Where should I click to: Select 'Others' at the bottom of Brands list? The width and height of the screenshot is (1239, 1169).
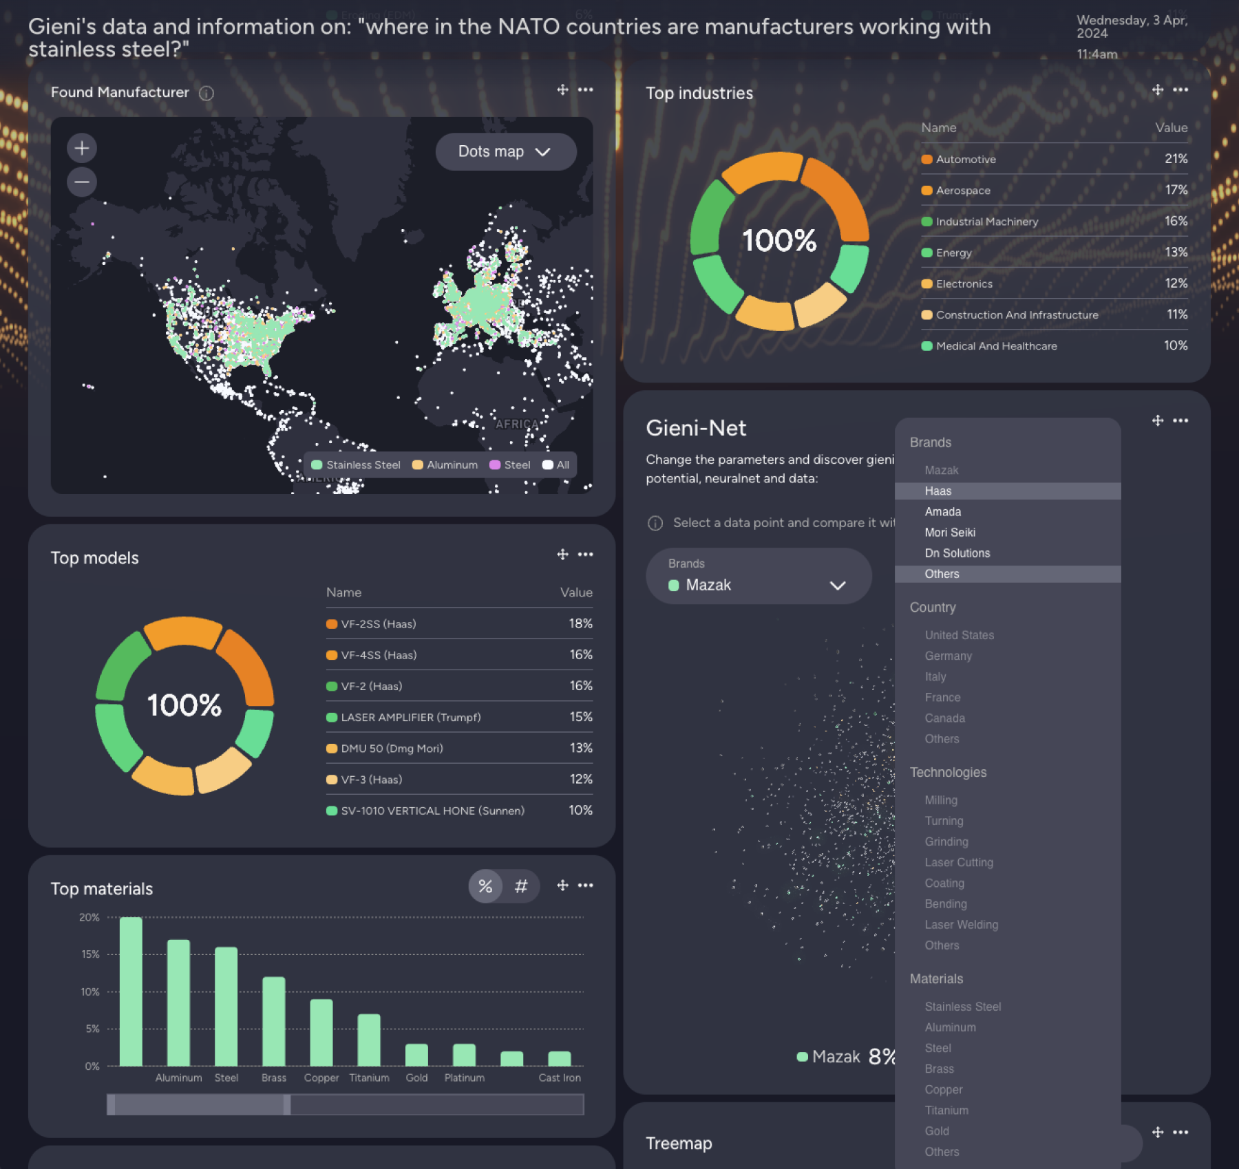[x=941, y=574]
